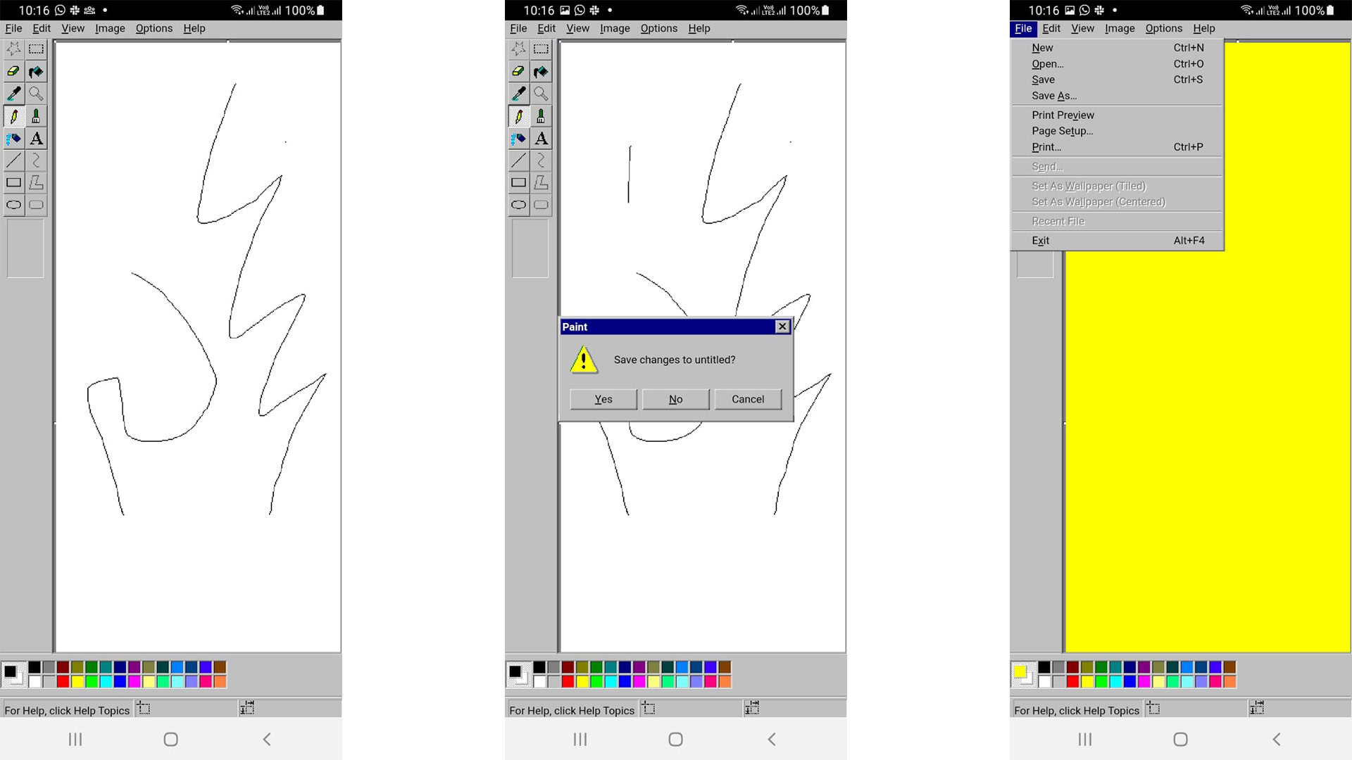Tap the Android home button under the left window
This screenshot has height=760, width=1352.
(170, 739)
